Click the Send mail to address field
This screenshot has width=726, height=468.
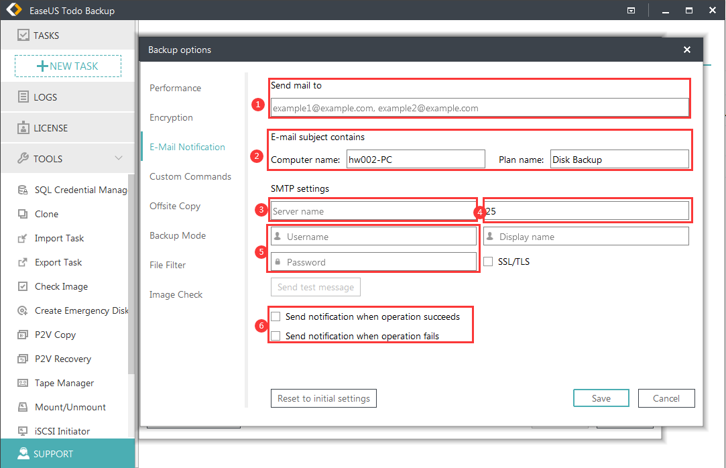[x=480, y=108]
